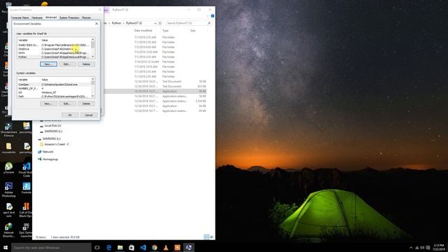Close the Environment Variables dialog
The height and width of the screenshot is (252, 448).
97,24
